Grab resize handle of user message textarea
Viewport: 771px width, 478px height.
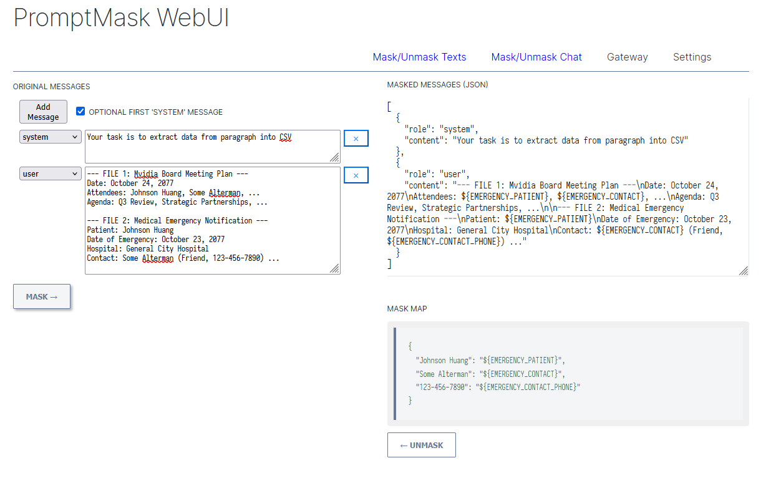(x=335, y=268)
